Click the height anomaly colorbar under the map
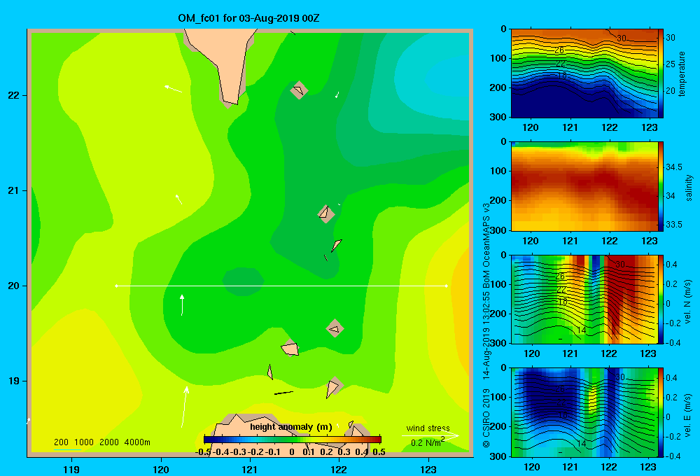 click(x=293, y=440)
